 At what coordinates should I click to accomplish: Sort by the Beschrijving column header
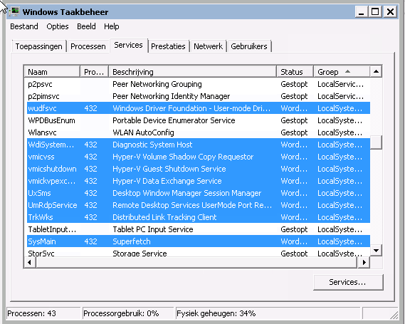[x=192, y=72]
